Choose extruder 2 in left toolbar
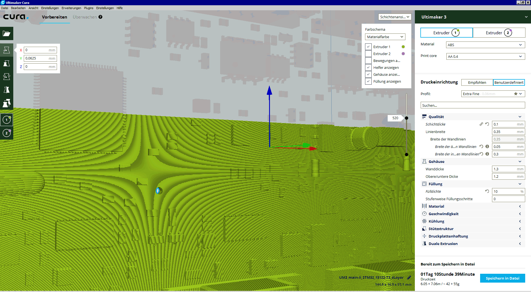Image resolution: width=531 pixels, height=292 pixels. 7,133
